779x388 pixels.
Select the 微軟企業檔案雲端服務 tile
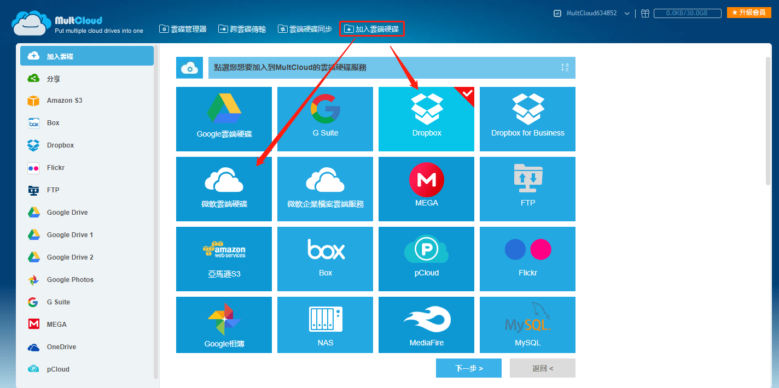click(325, 189)
